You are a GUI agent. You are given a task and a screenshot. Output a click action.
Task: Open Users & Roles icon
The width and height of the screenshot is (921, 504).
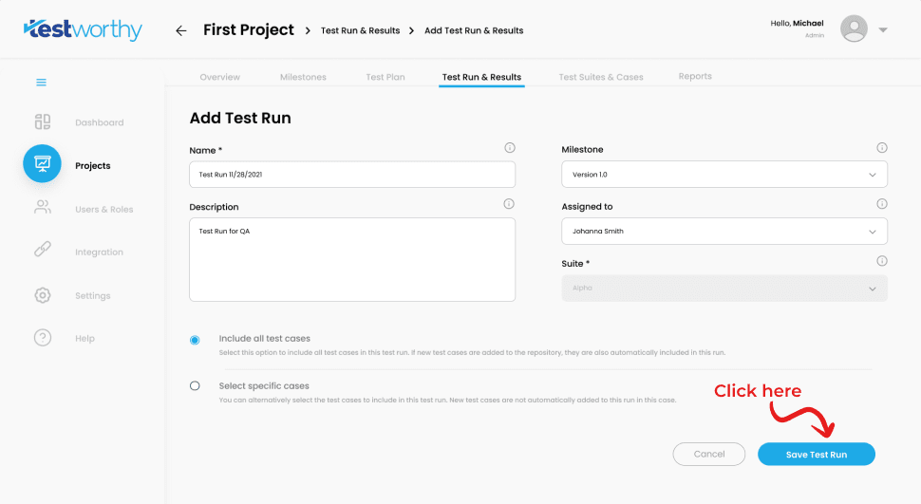[42, 208]
